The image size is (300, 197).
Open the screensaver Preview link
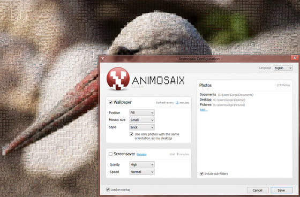[x=141, y=154]
